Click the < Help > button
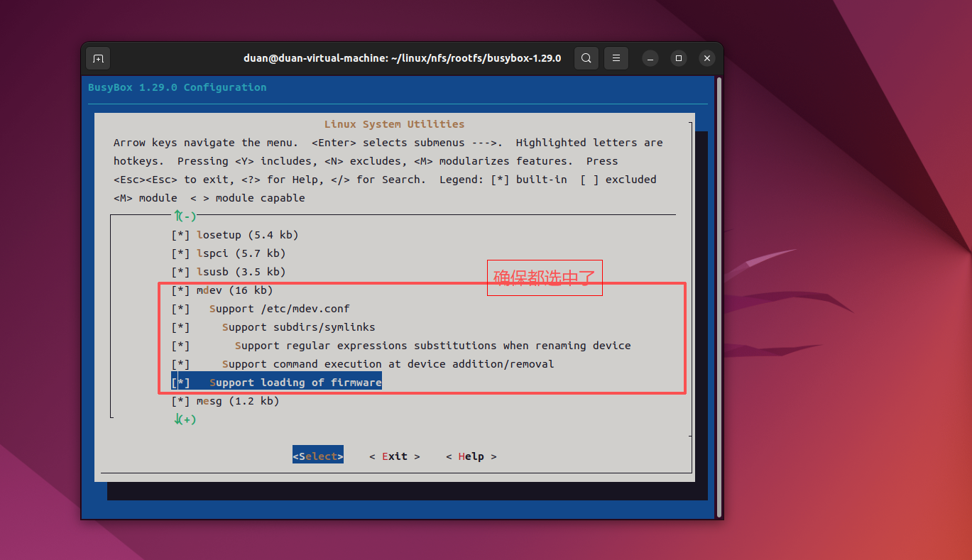 pyautogui.click(x=471, y=456)
